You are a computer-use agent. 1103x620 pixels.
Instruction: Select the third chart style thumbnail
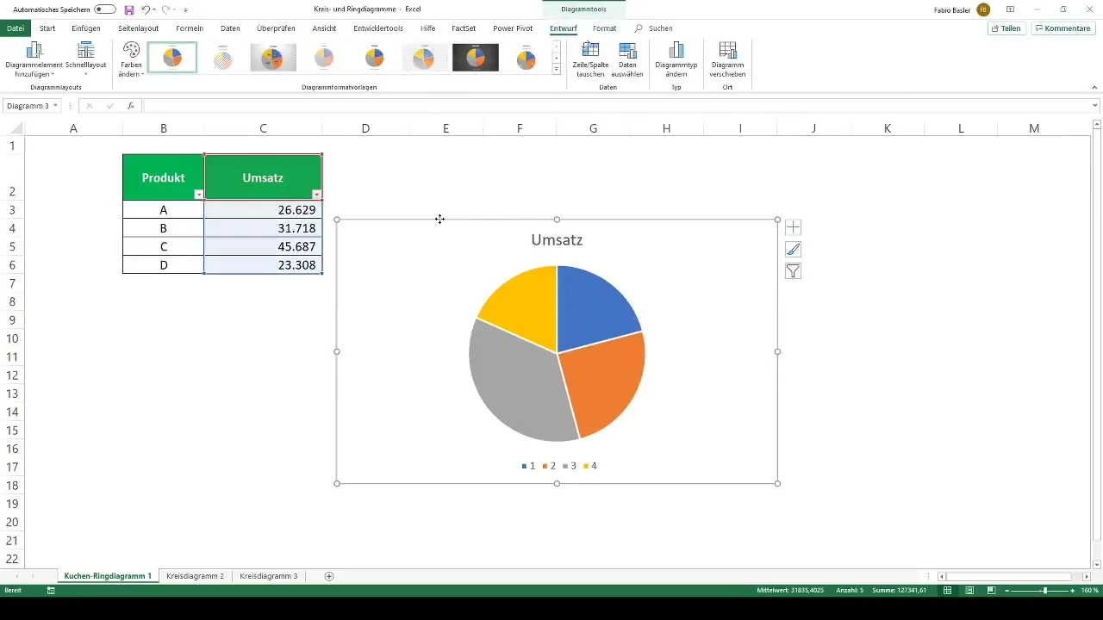[x=273, y=58]
